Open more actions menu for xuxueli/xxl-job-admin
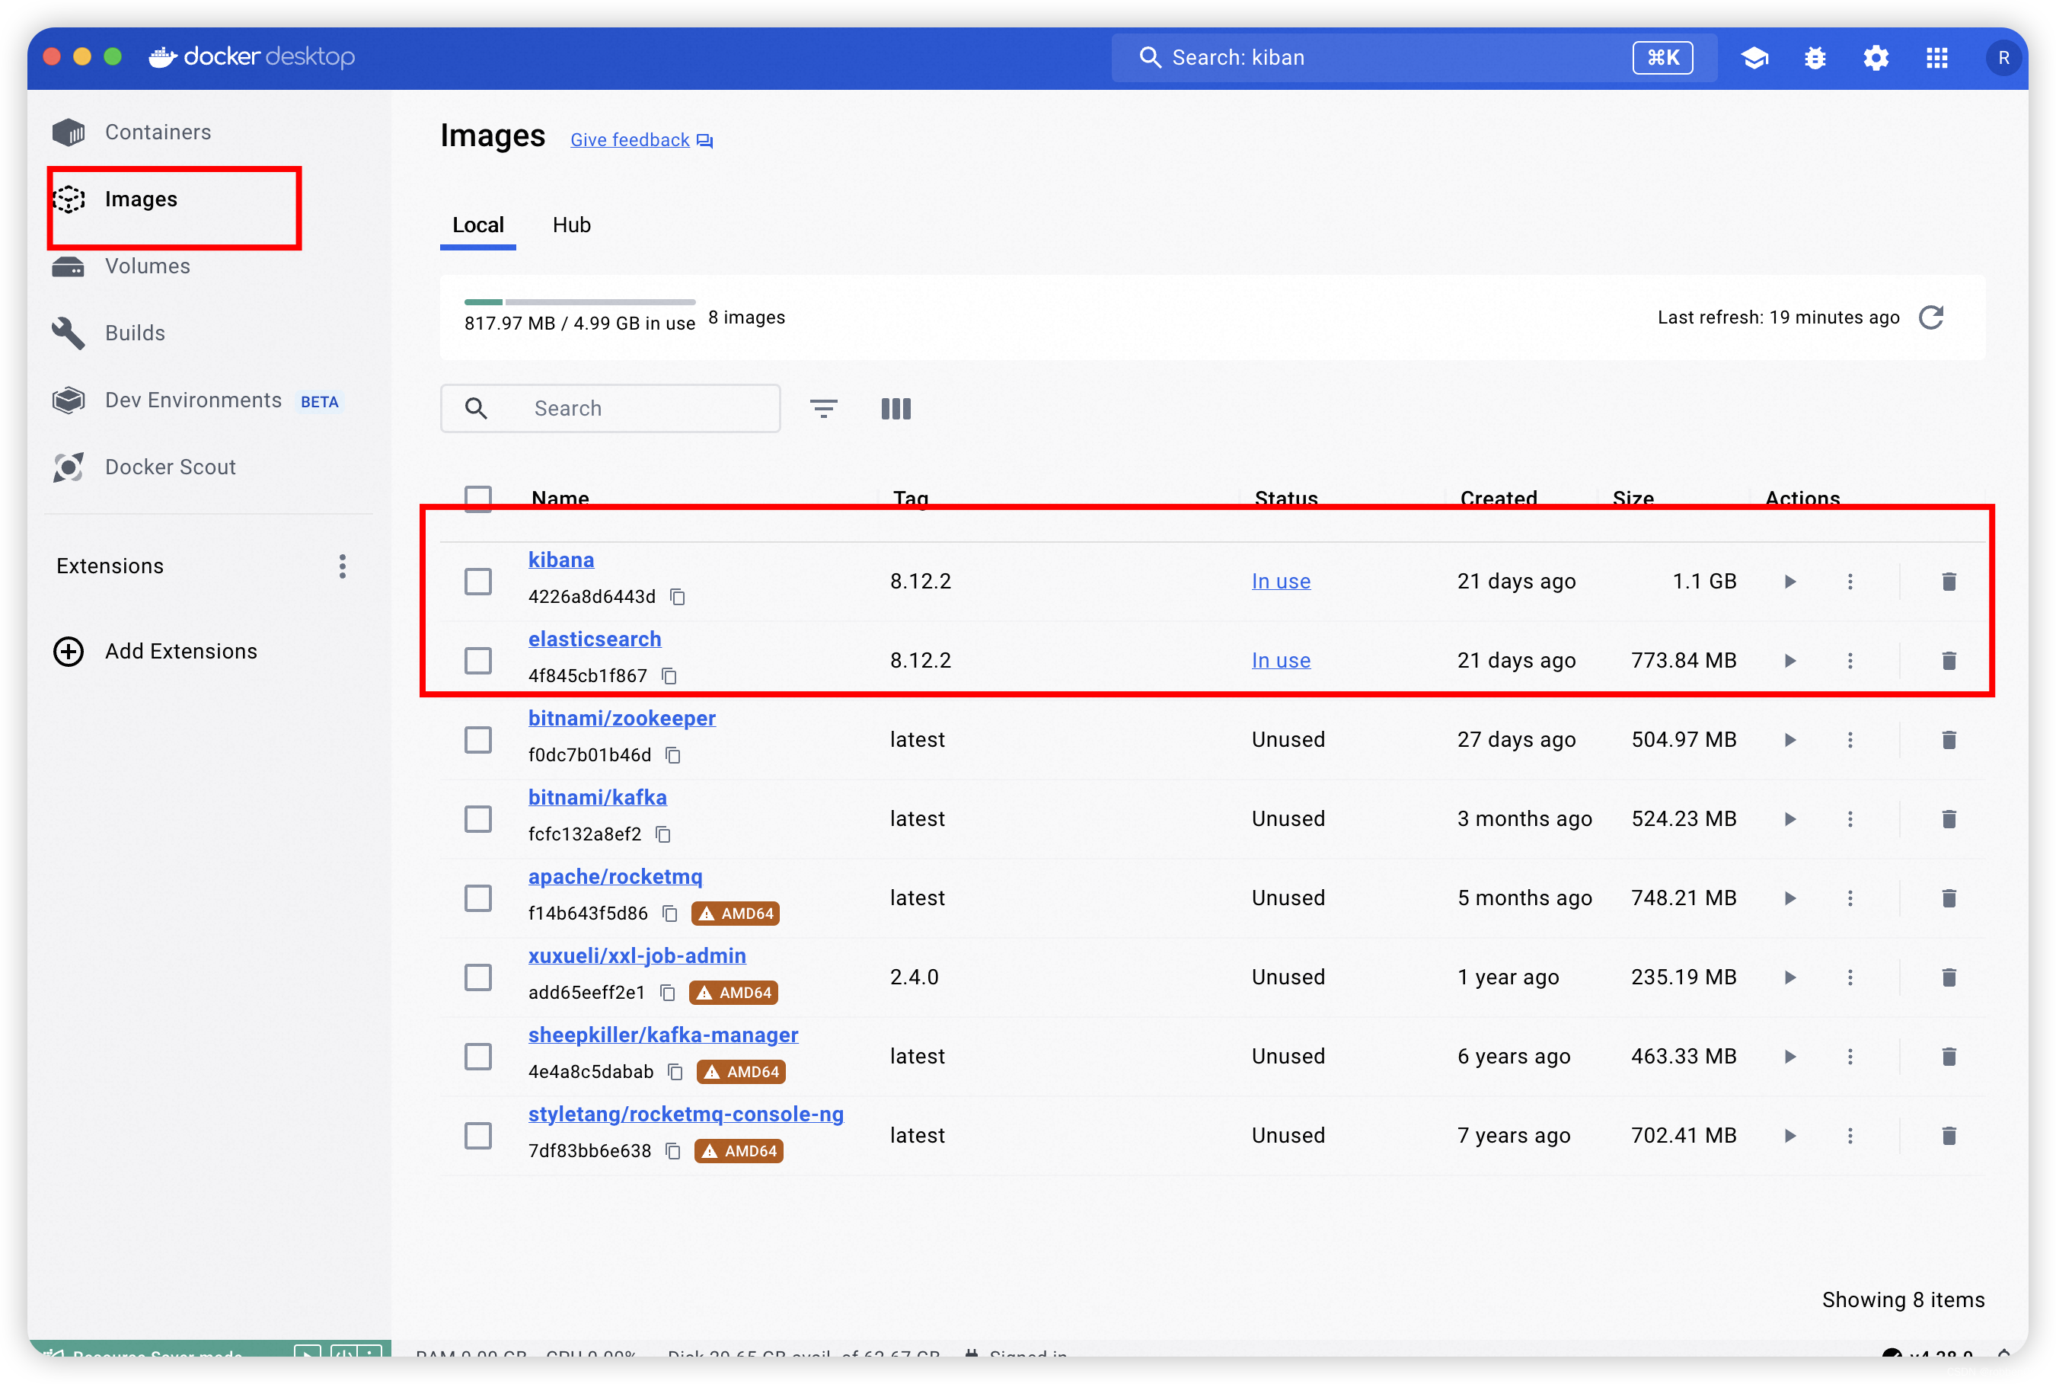Screen dimensions: 2056x1384 click(x=1850, y=977)
